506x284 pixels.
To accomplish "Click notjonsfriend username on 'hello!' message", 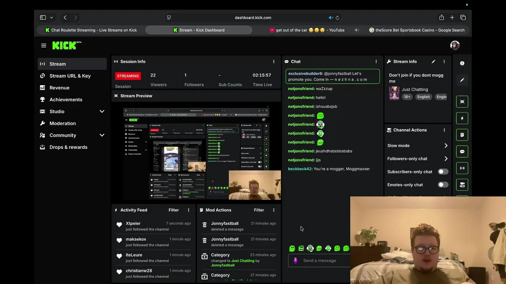I will click(301, 97).
